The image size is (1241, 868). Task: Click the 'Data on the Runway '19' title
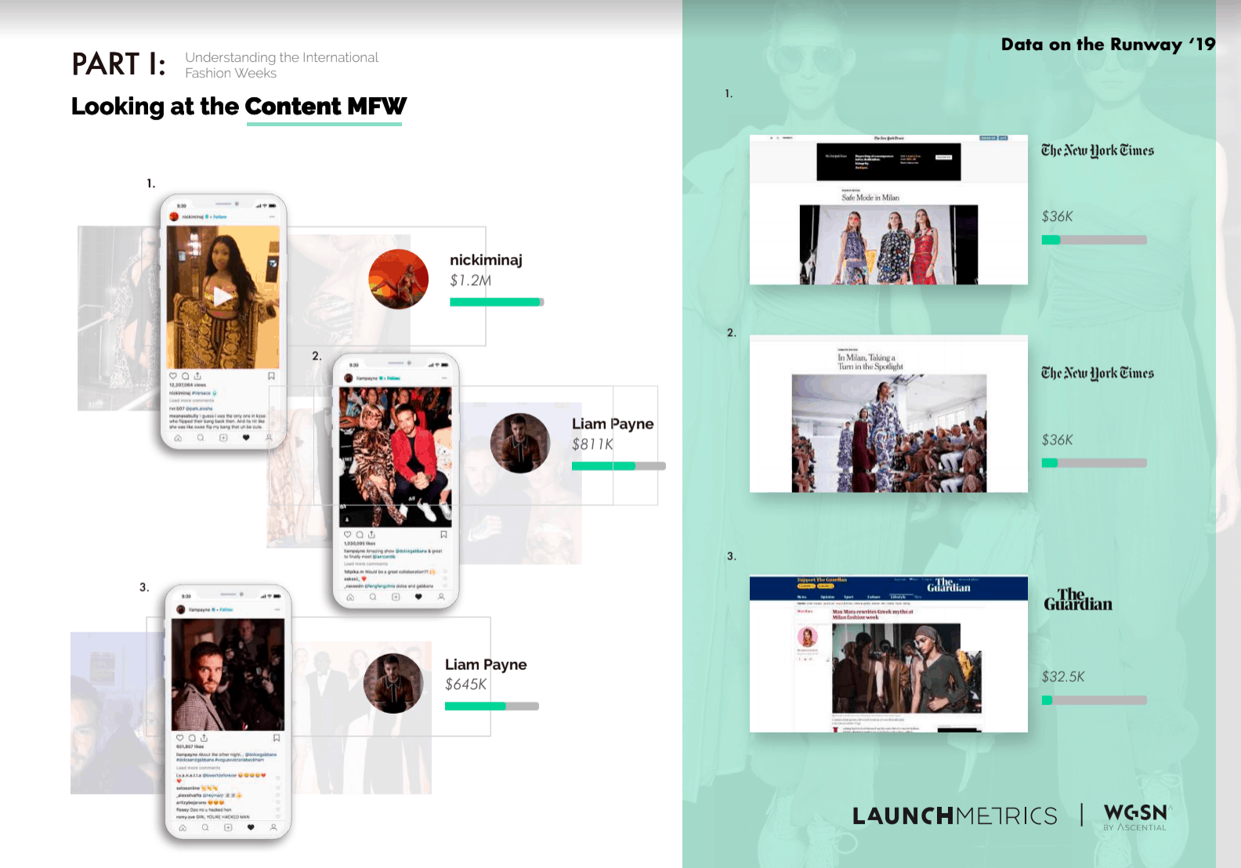1109,45
